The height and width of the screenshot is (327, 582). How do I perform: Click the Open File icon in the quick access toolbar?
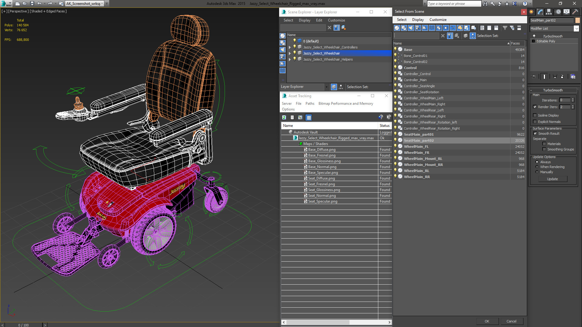[25, 4]
